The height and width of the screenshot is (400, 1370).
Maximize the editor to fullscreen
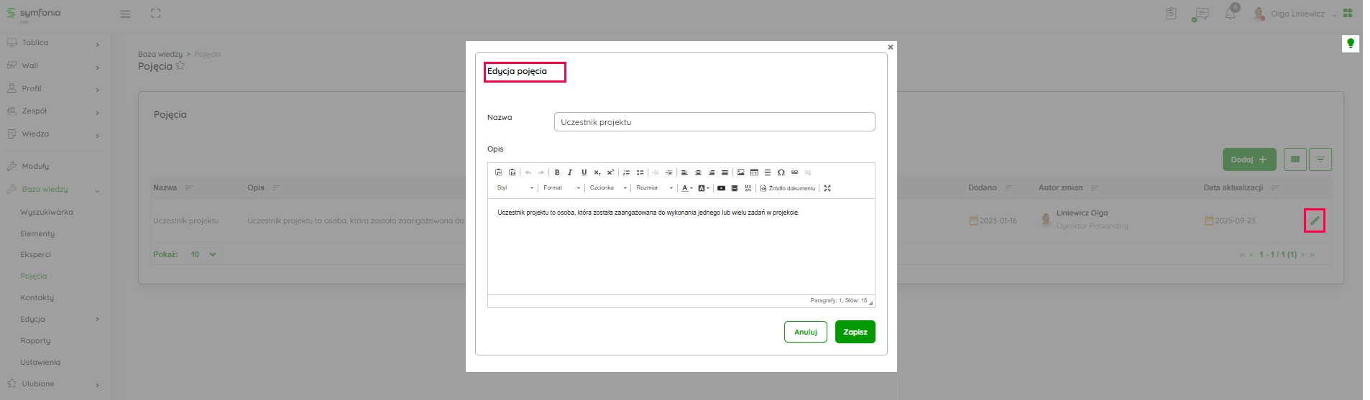(827, 188)
